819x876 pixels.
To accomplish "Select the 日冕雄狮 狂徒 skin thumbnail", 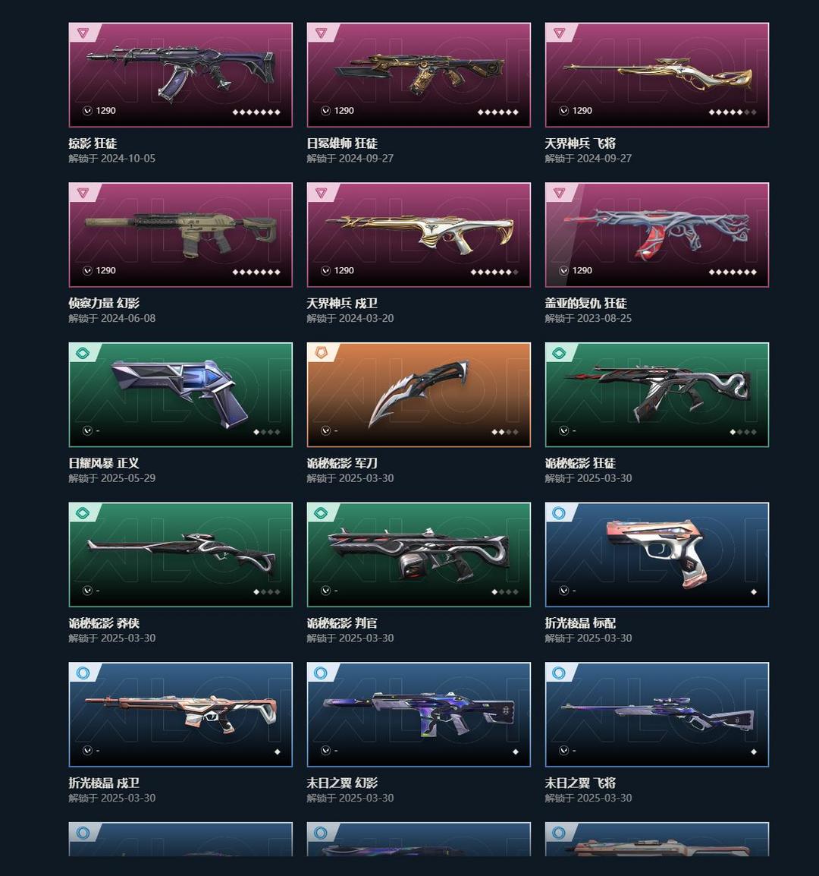I will (419, 75).
